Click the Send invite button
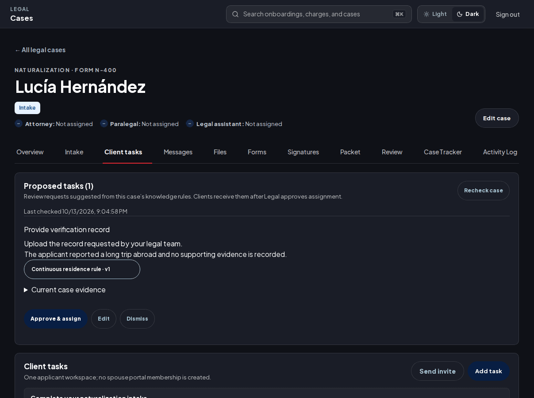534x398 pixels. pyautogui.click(x=438, y=371)
